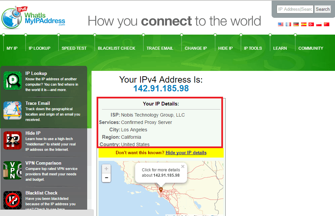Click 'Your IPv4 Address Is:' heading
Image resolution: width=335 pixels, height=216 pixels.
161,80
